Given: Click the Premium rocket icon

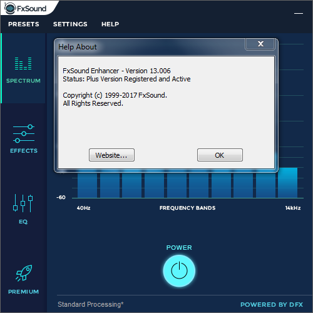Looking at the screenshot, I should click(24, 273).
